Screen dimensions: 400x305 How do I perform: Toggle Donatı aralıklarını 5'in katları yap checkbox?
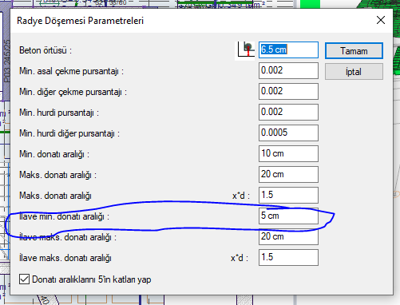[24, 279]
